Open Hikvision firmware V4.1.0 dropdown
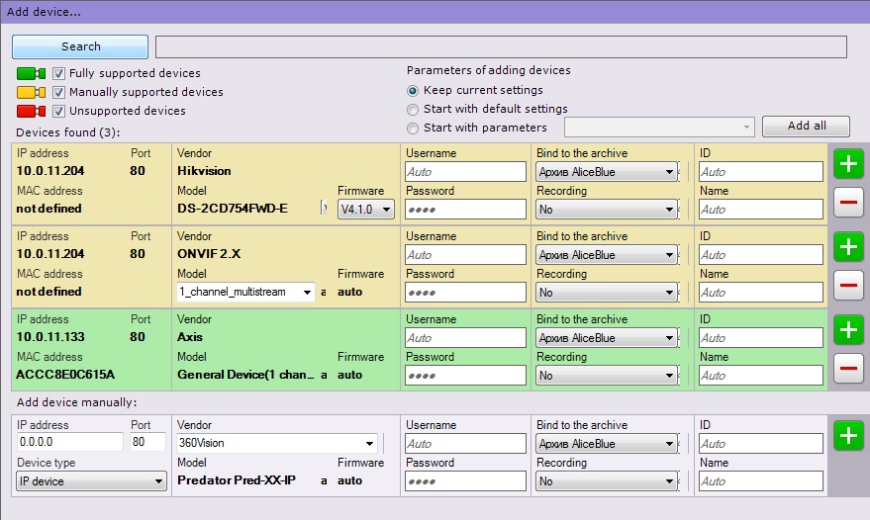This screenshot has width=870, height=520. tap(365, 209)
